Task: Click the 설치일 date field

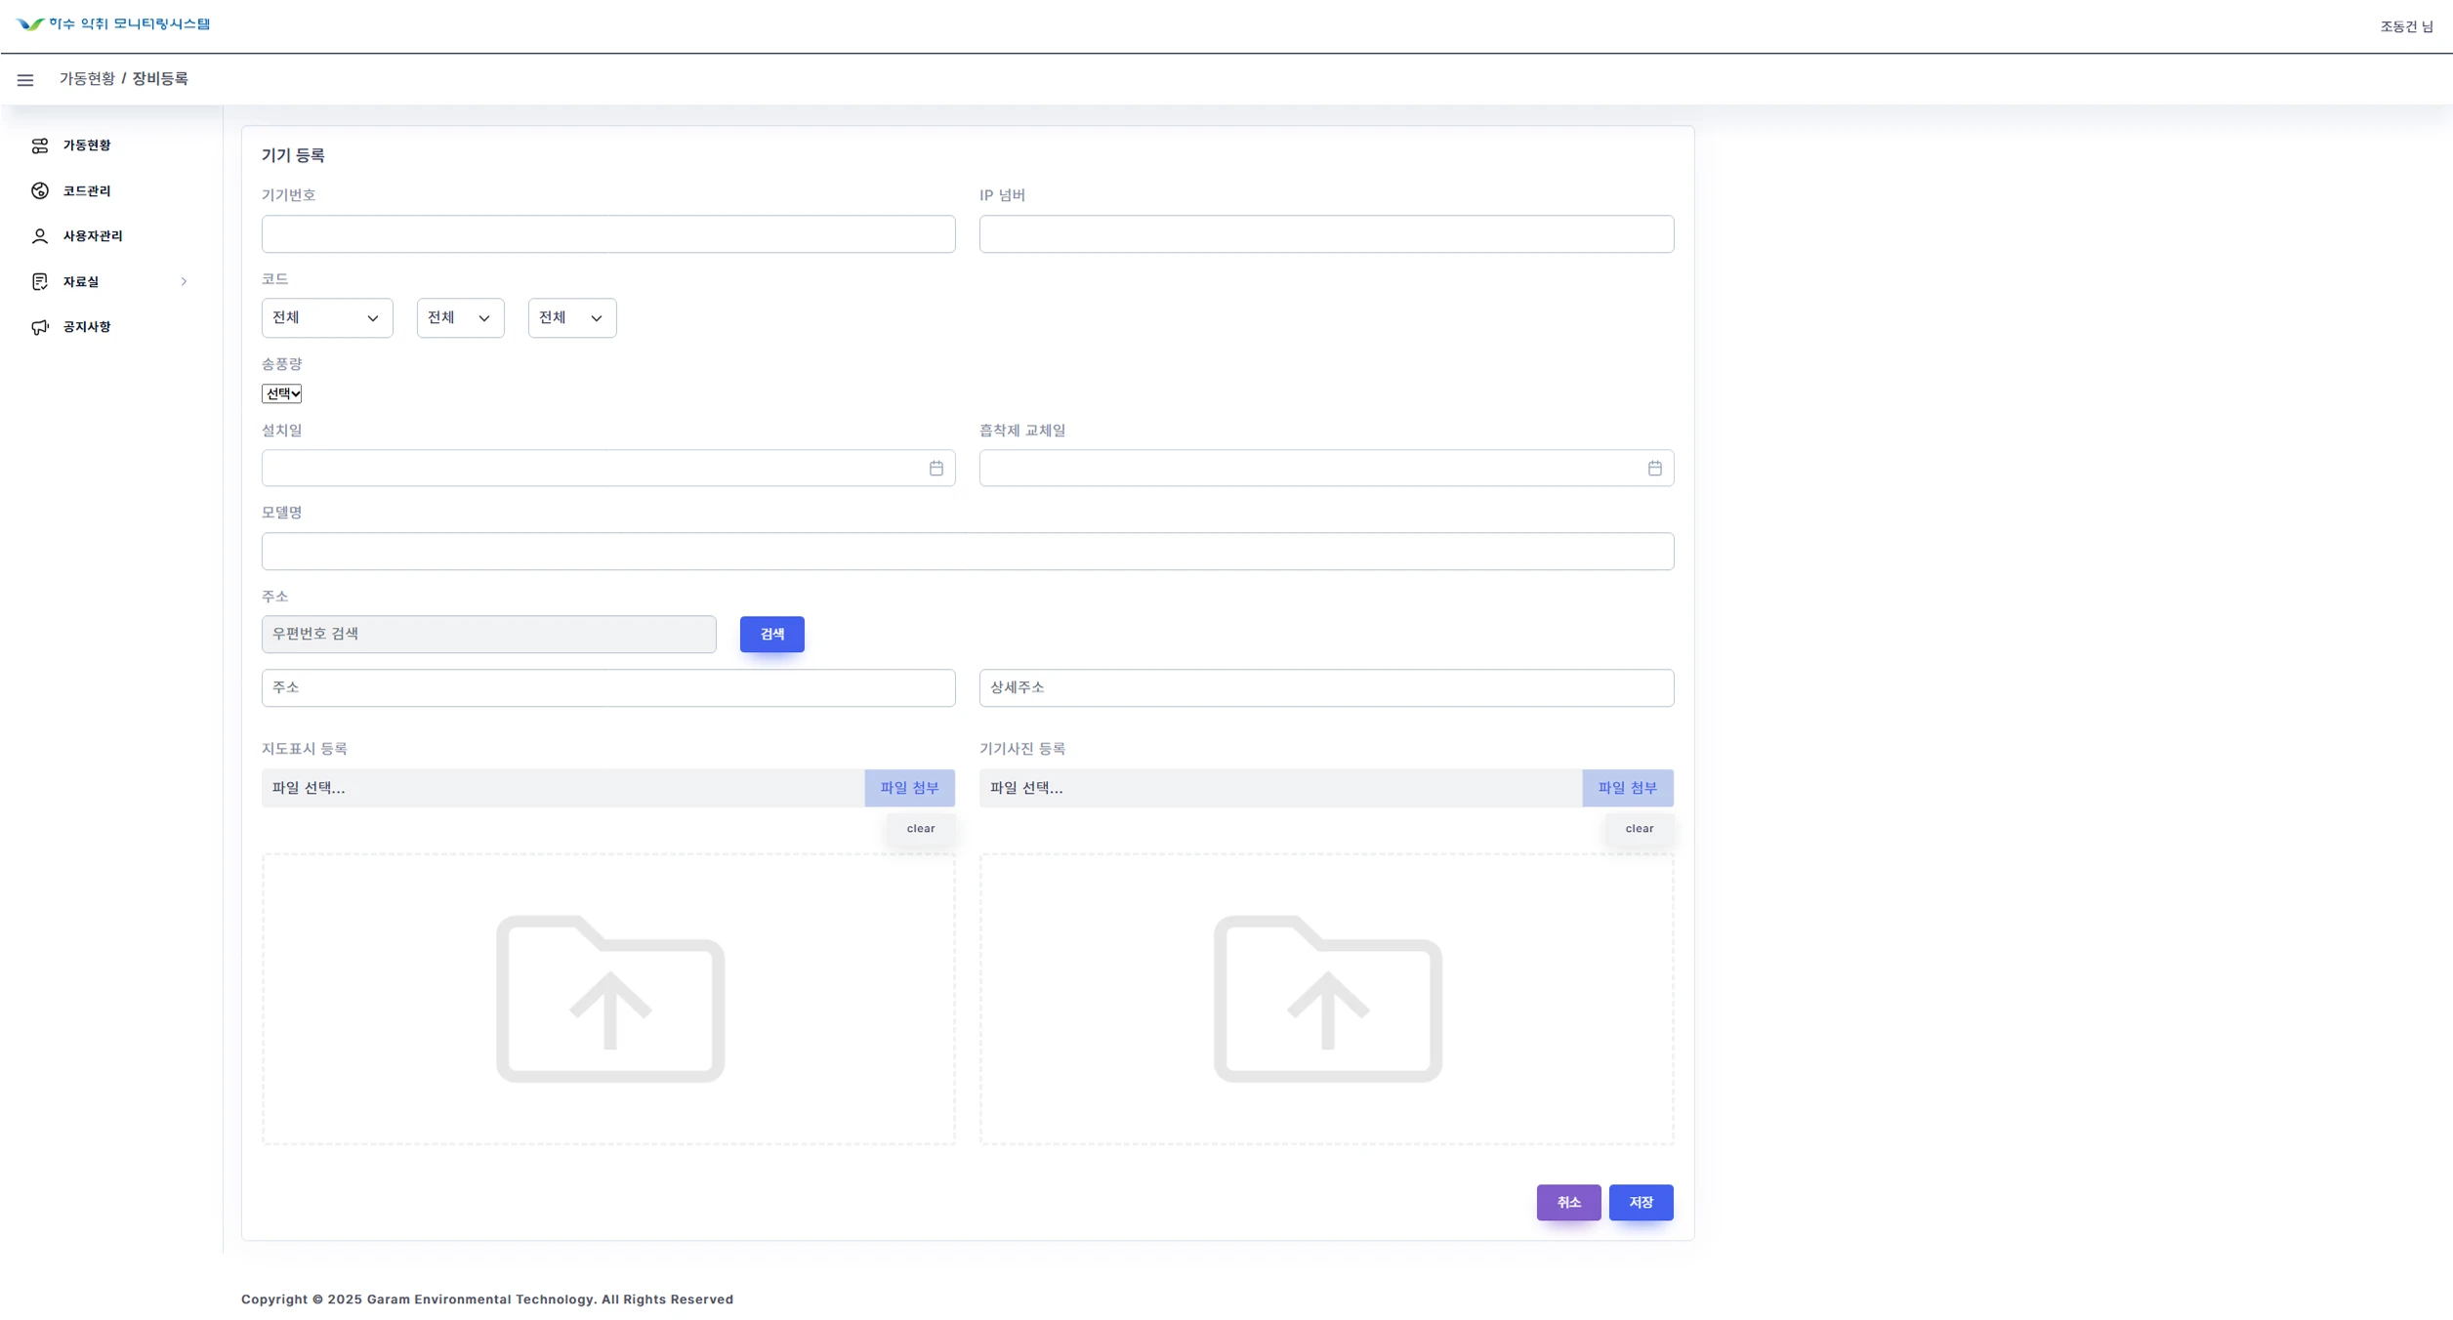Action: click(x=608, y=469)
